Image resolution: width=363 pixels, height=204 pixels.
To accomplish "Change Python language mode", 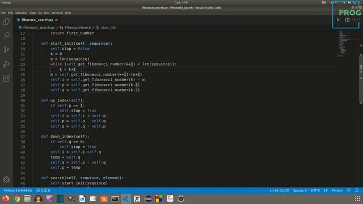I will [337, 190].
